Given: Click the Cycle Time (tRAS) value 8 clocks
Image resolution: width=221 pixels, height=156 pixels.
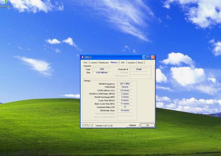Looking at the screenshot, I should (x=125, y=100).
